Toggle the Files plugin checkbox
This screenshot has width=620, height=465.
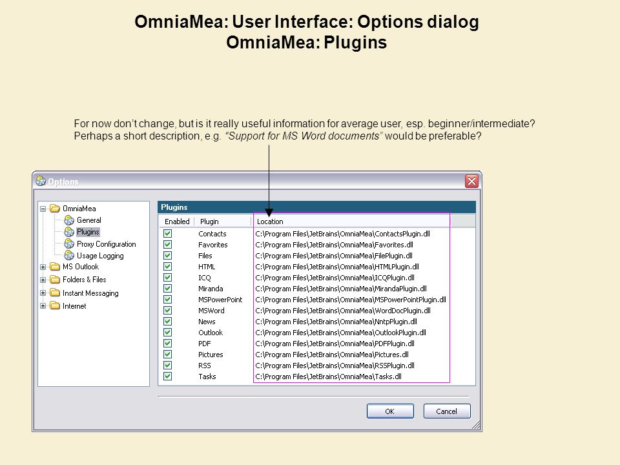point(168,256)
